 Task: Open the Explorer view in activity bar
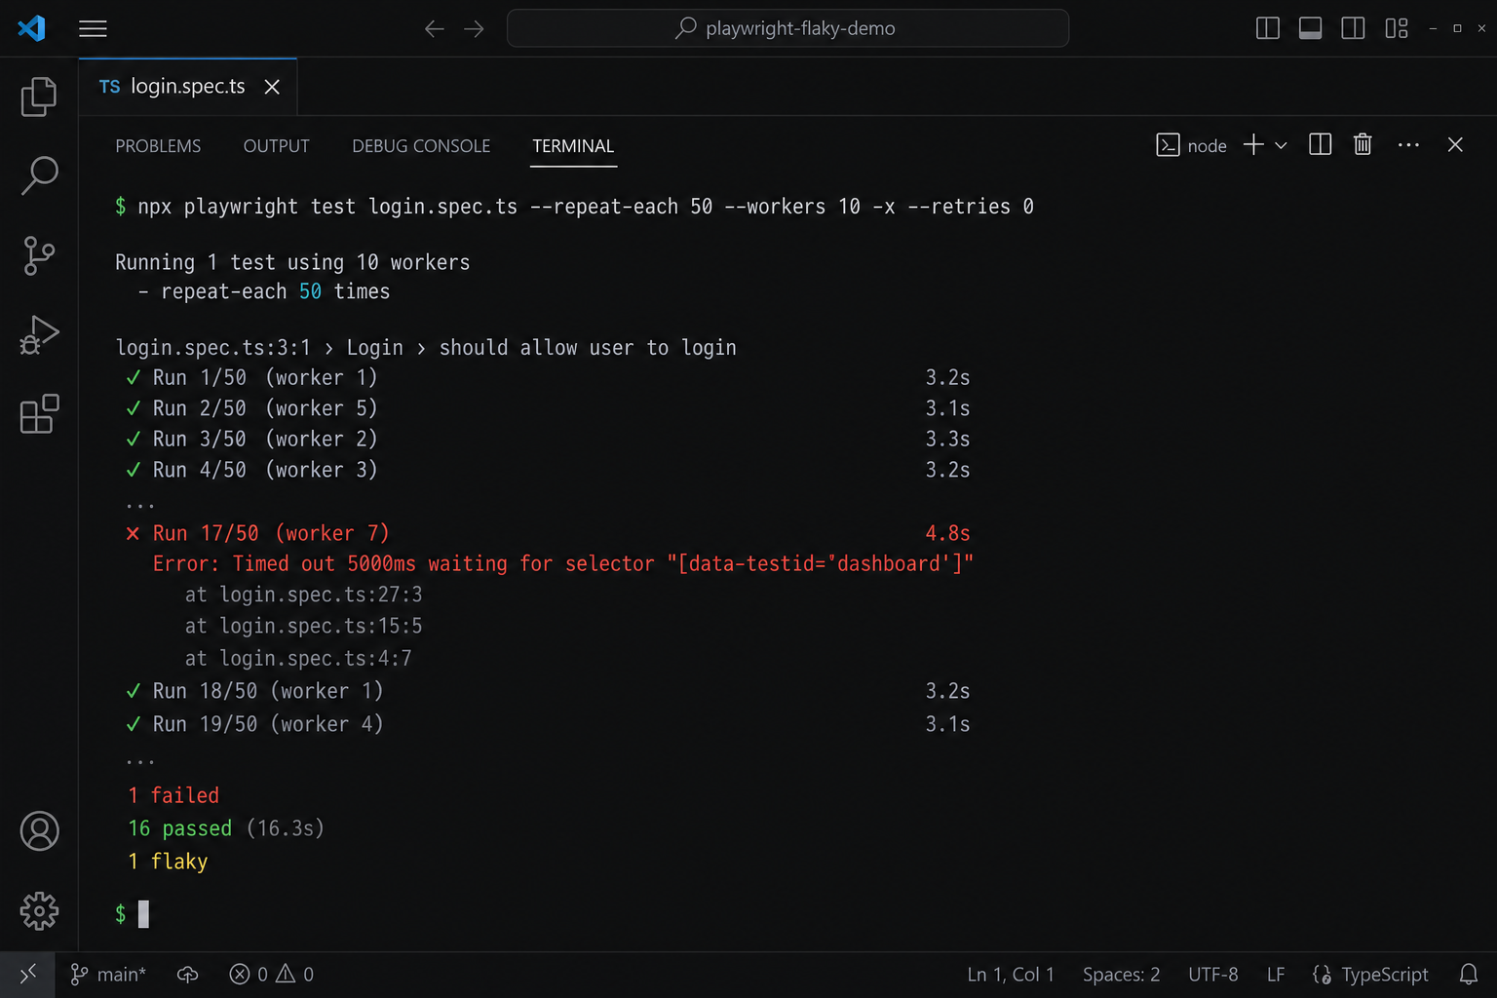39,96
